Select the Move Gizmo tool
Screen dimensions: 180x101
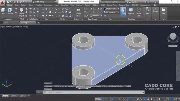tap(139, 12)
